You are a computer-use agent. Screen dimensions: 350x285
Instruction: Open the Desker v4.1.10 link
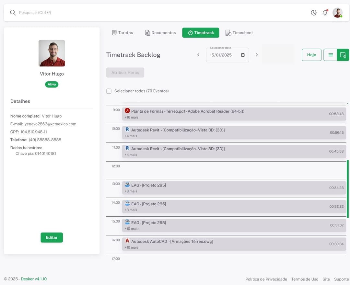34,279
